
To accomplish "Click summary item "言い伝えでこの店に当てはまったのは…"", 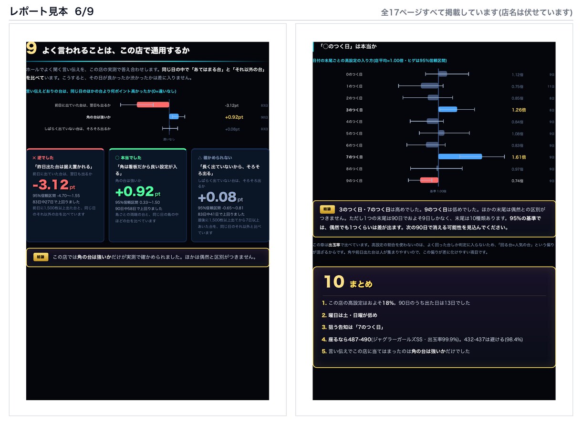I will [x=396, y=351].
